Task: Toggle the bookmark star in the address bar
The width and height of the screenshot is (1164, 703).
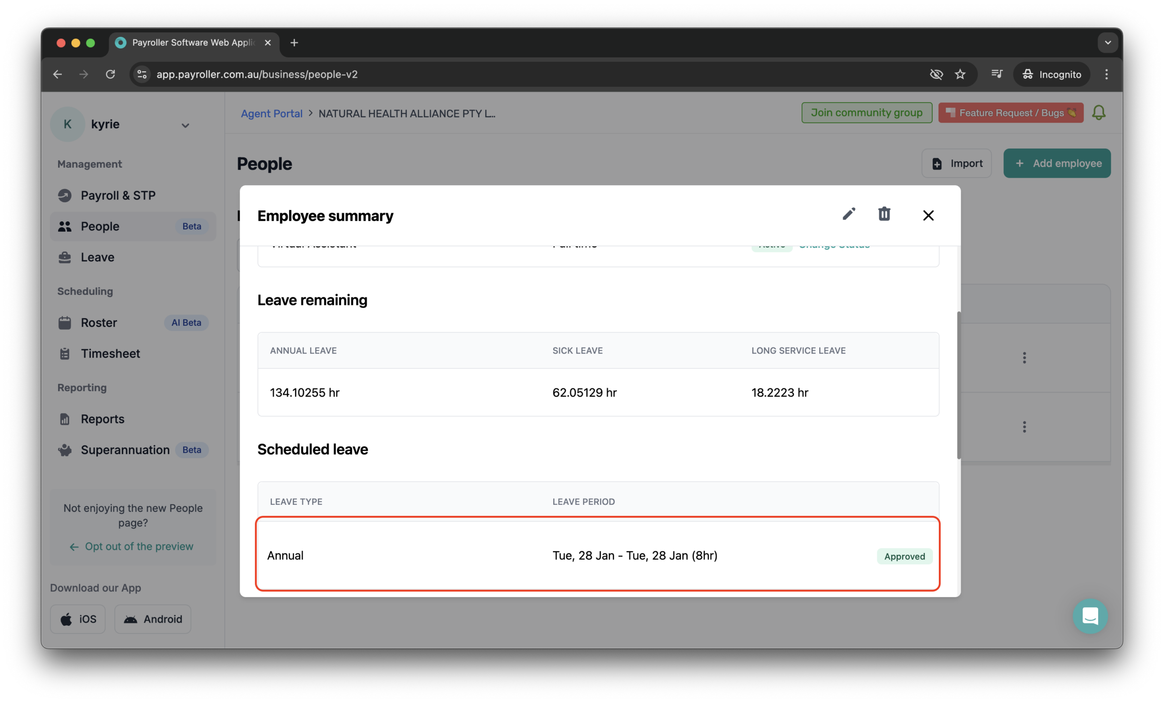Action: pyautogui.click(x=960, y=74)
